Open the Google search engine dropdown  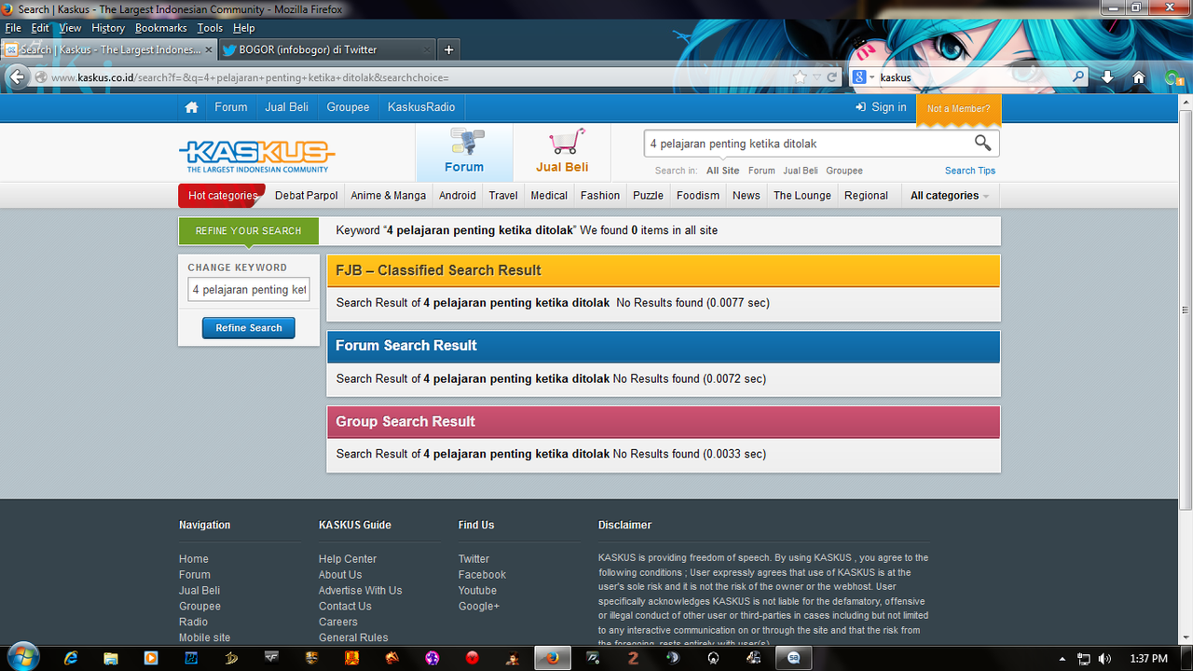click(x=864, y=77)
